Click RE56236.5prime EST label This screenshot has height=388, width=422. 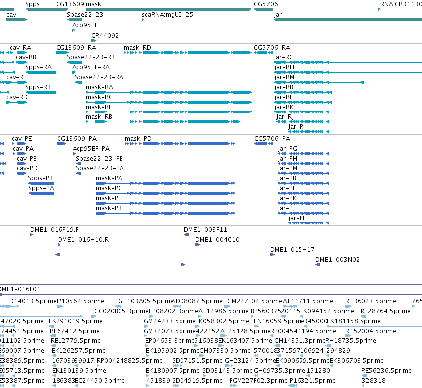click(386, 371)
